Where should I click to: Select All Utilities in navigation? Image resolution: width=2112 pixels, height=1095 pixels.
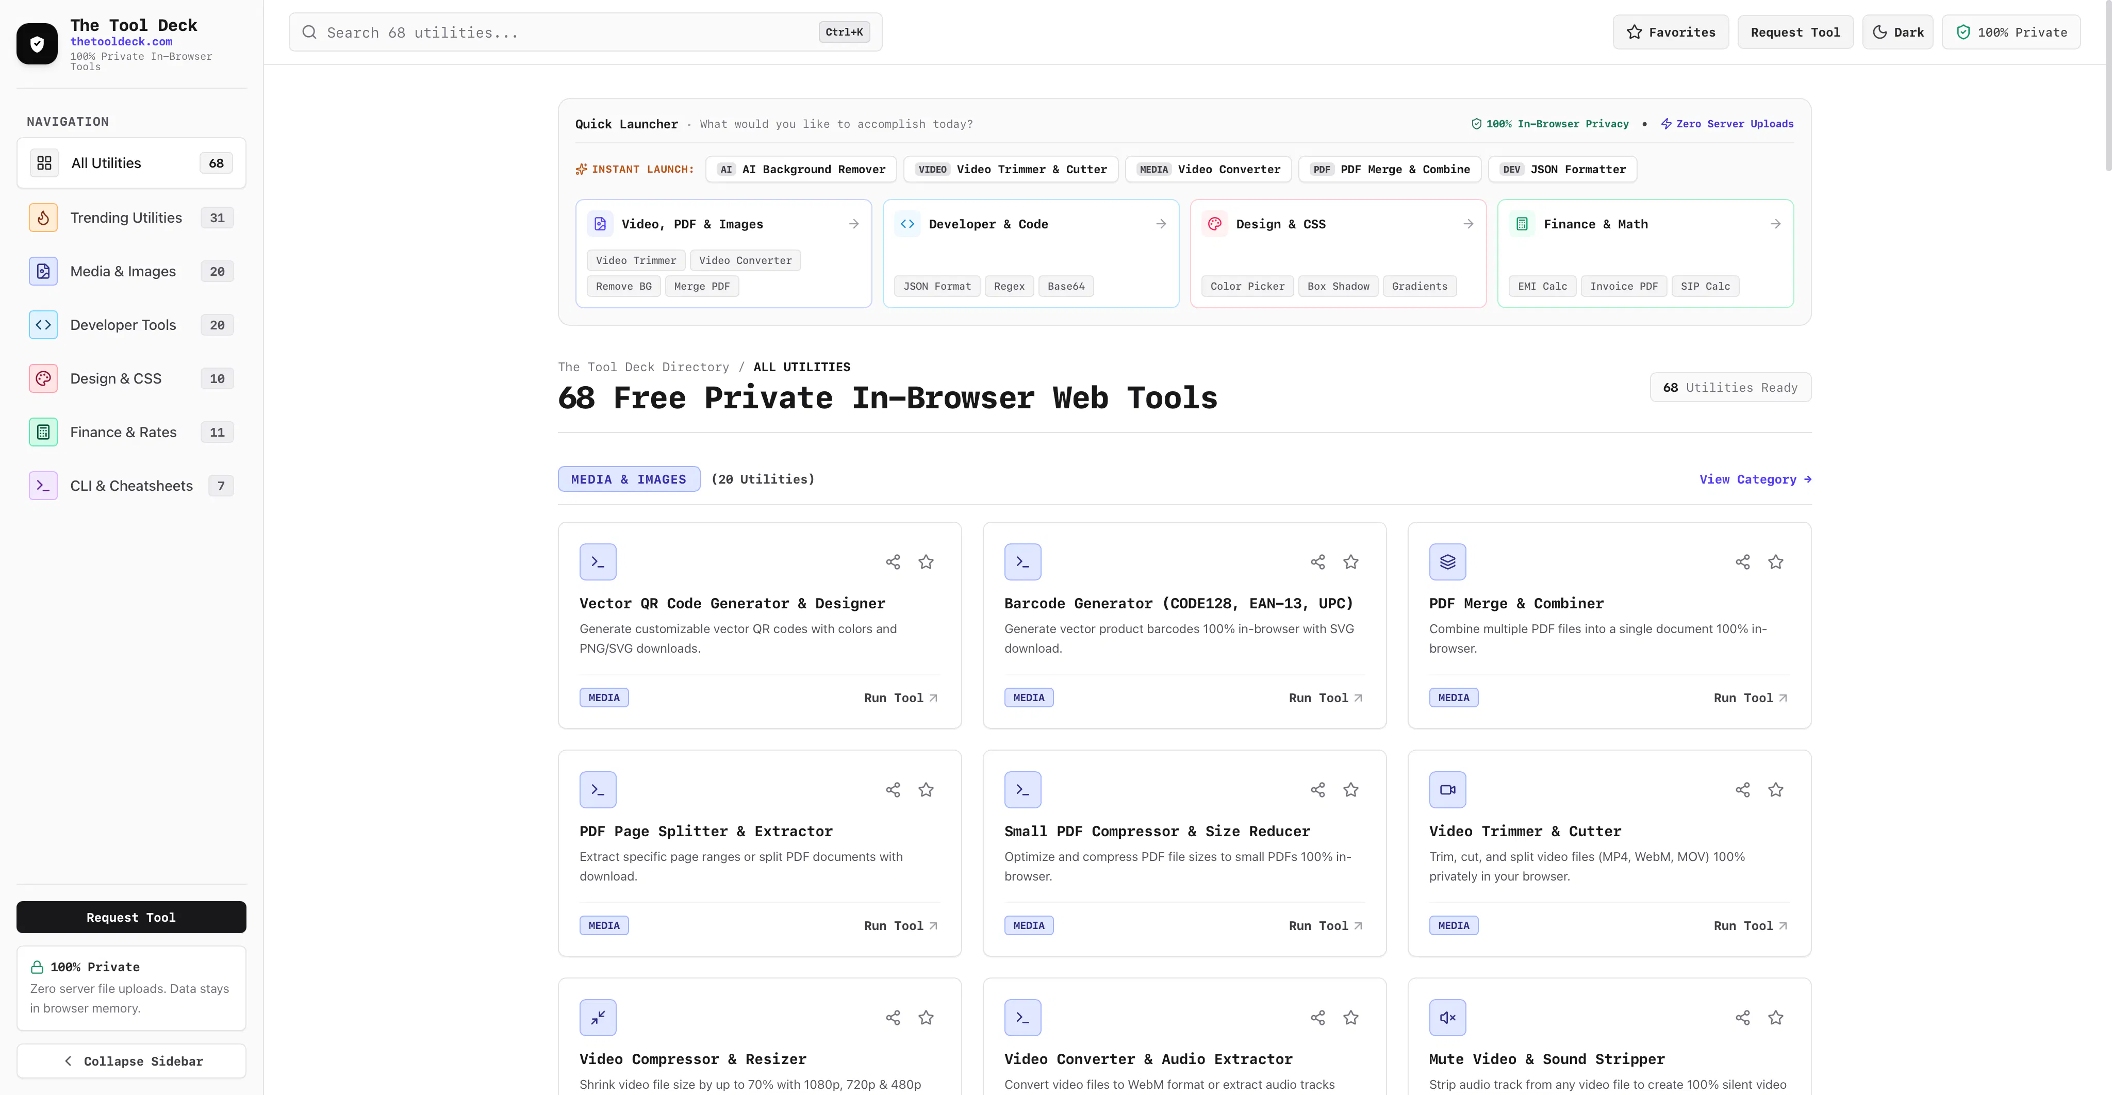coord(131,163)
